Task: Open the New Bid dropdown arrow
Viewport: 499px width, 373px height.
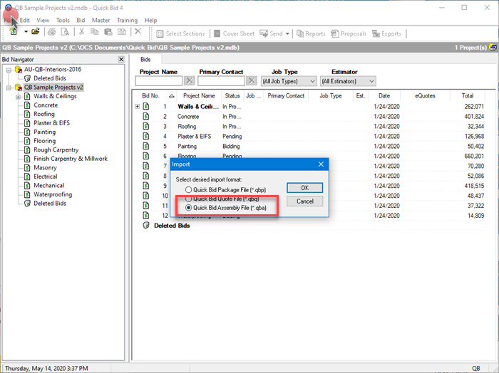Action: coord(26,32)
